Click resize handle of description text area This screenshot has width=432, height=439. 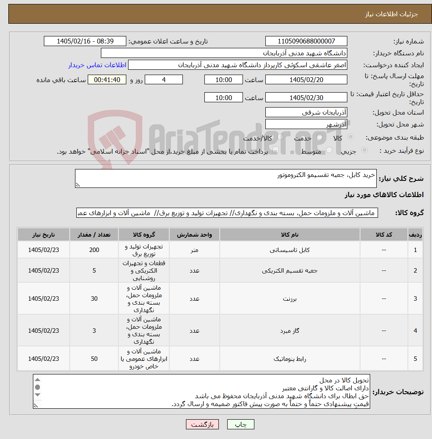point(78,185)
